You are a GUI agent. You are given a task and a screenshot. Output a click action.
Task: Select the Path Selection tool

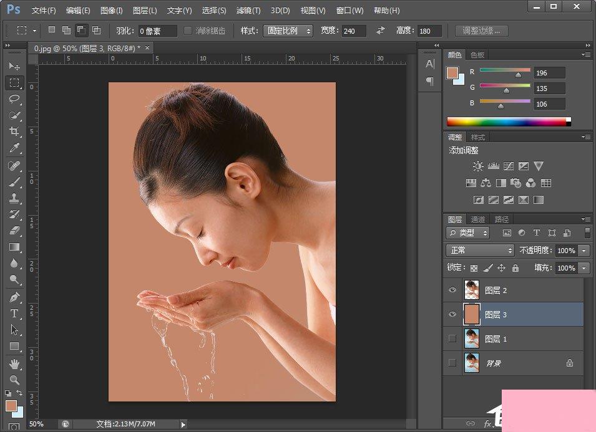pyautogui.click(x=14, y=330)
